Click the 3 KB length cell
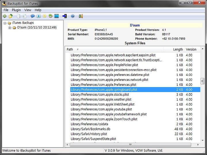This screenshot has height=155, width=207. pos(179,95)
